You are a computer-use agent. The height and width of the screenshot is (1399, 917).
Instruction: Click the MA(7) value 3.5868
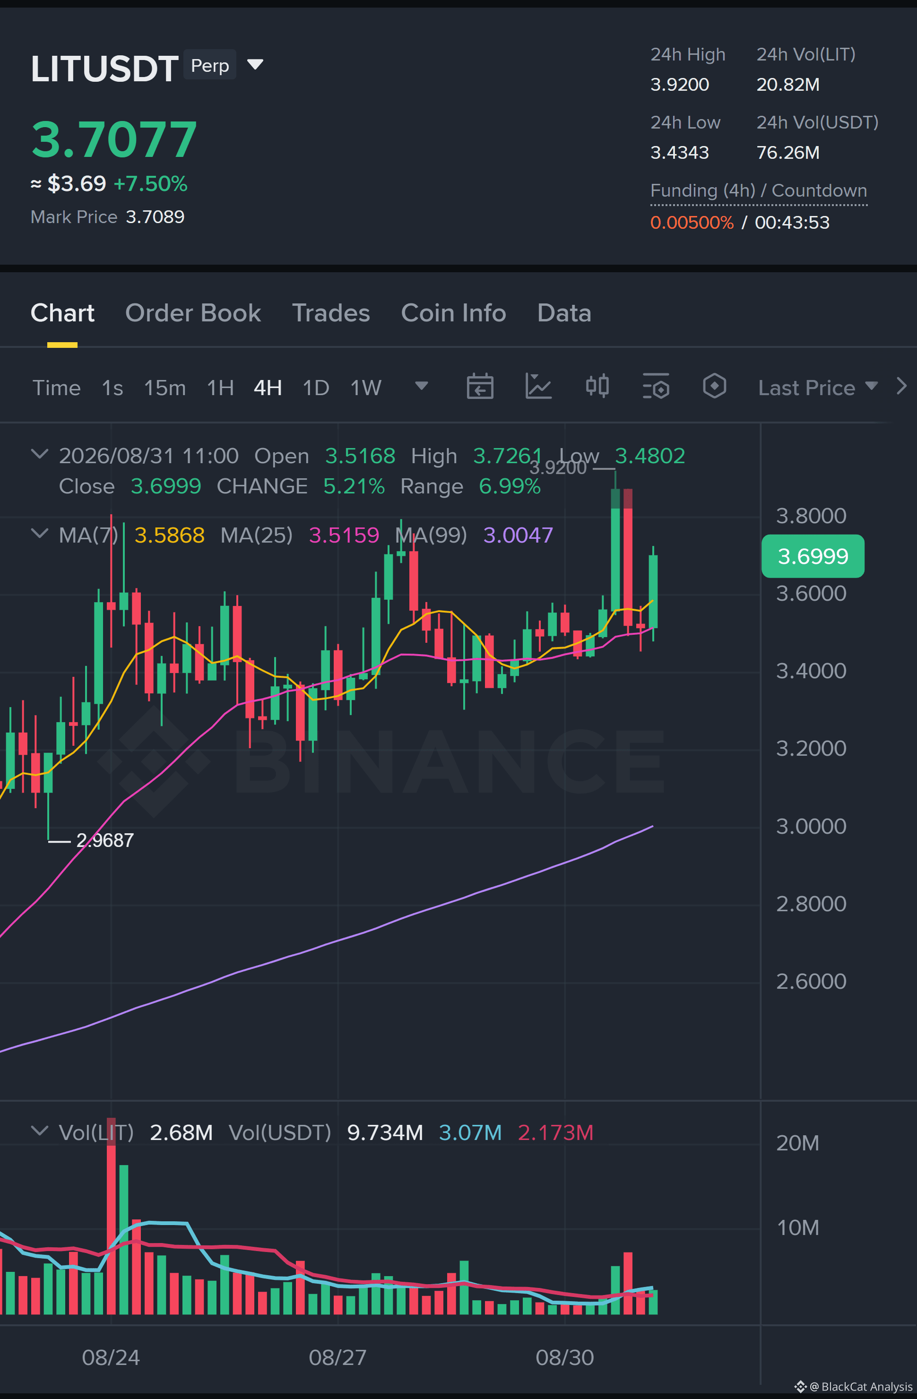pyautogui.click(x=169, y=535)
